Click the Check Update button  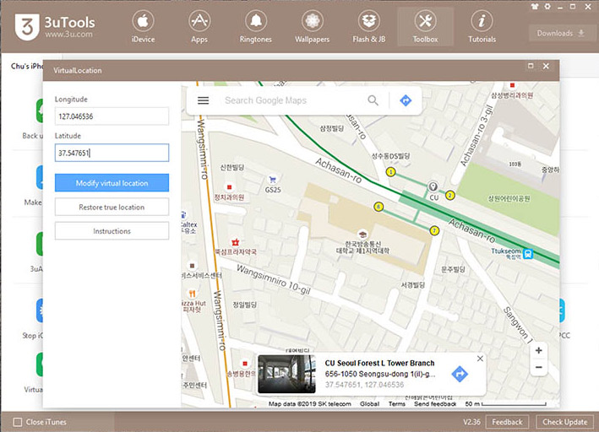tap(565, 422)
